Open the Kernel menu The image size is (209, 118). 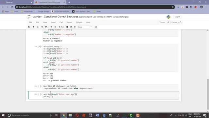(69, 22)
